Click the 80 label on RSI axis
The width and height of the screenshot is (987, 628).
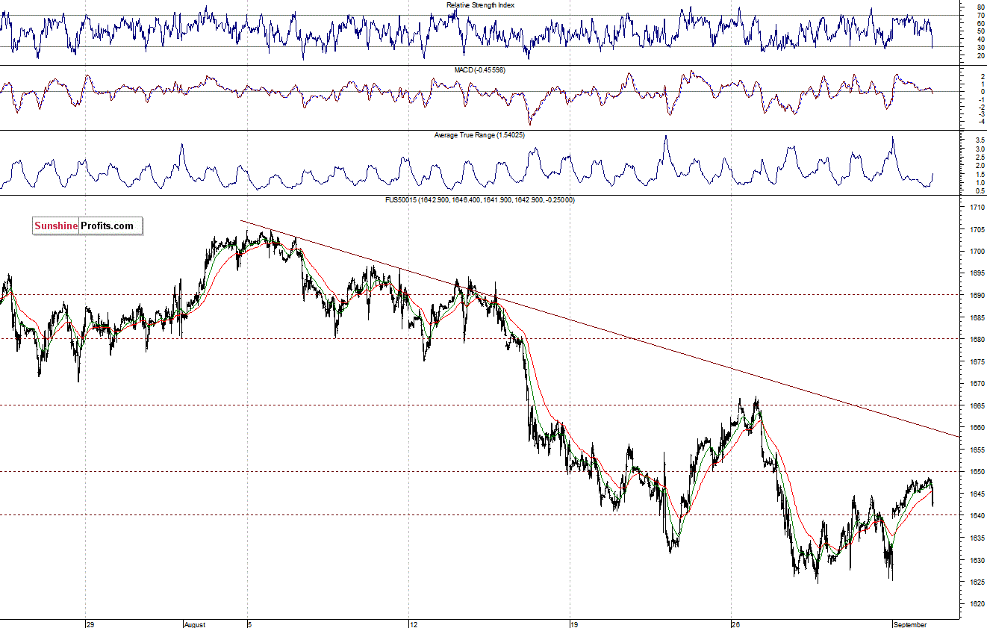980,7
